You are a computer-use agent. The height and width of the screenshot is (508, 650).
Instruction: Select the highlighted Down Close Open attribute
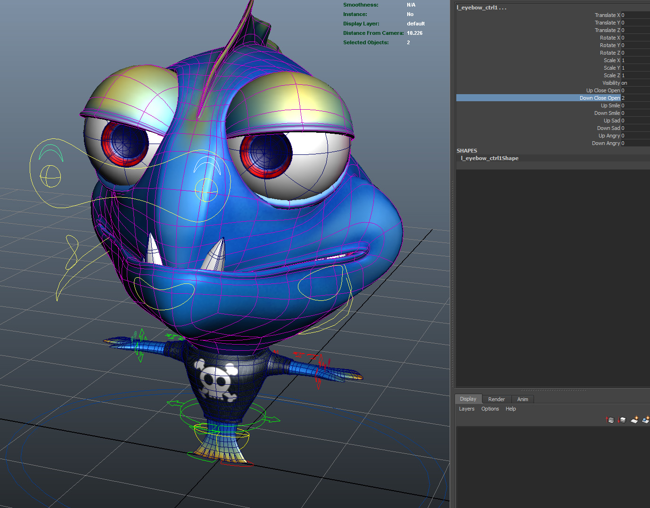click(x=600, y=98)
